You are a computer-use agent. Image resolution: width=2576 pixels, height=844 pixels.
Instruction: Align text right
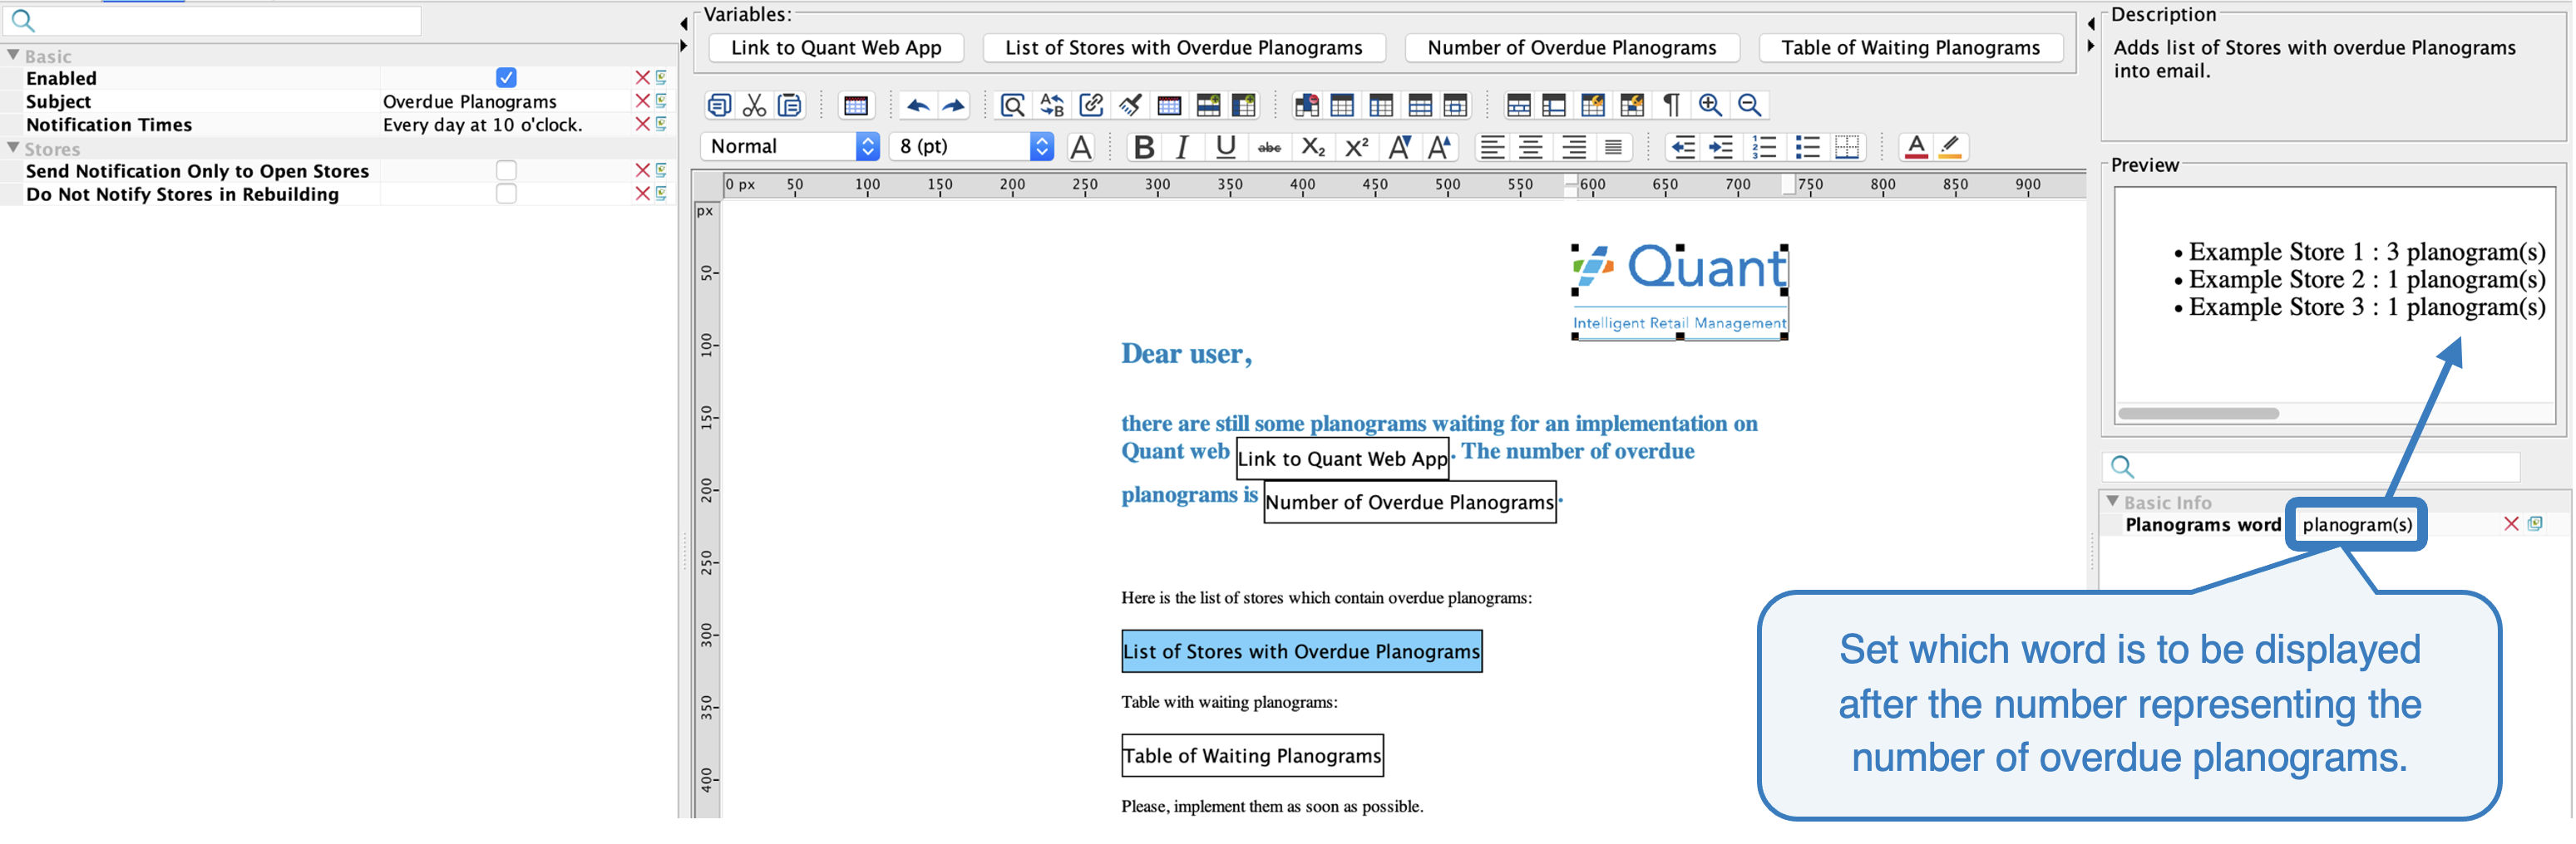click(1574, 147)
